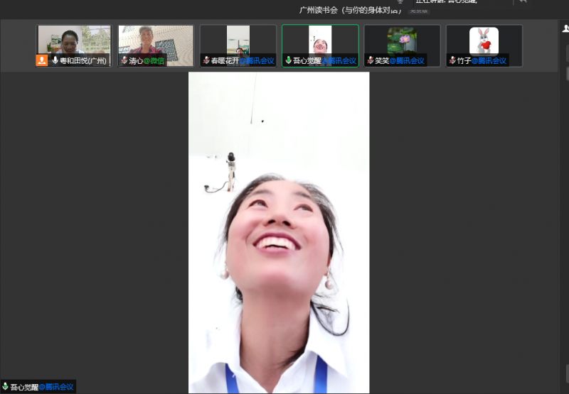Select the highlighted 吾心觉醒 speaker thumbnail
Image resolution: width=569 pixels, height=394 pixels.
coord(320,40)
